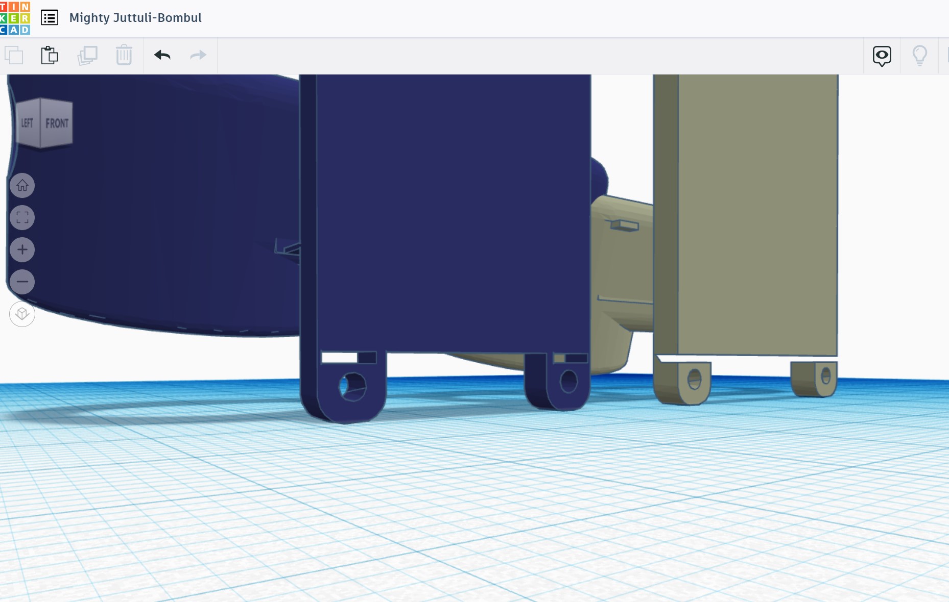Image resolution: width=949 pixels, height=602 pixels.
Task: Reset camera with Home view button
Action: [22, 185]
